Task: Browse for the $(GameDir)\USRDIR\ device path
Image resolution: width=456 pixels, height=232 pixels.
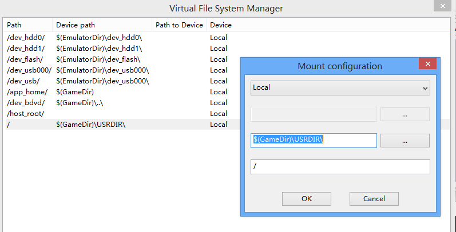Action: click(x=405, y=141)
